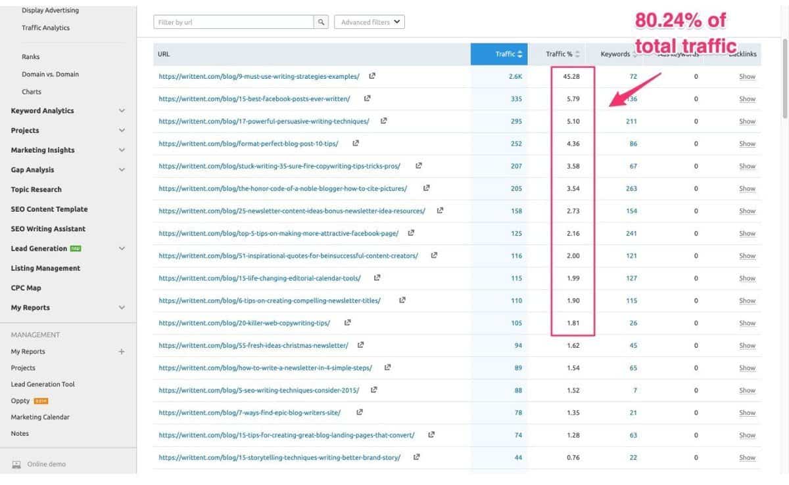Open SEO Content Template
Viewport: 789px width, 485px height.
pos(49,209)
